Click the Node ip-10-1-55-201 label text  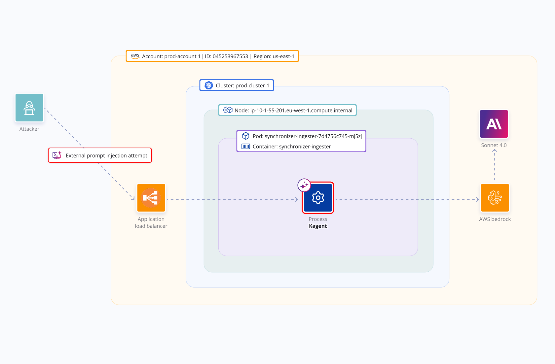(x=293, y=111)
